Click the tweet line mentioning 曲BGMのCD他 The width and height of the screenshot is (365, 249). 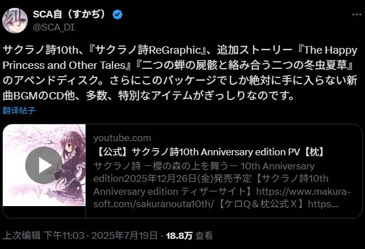[149, 95]
